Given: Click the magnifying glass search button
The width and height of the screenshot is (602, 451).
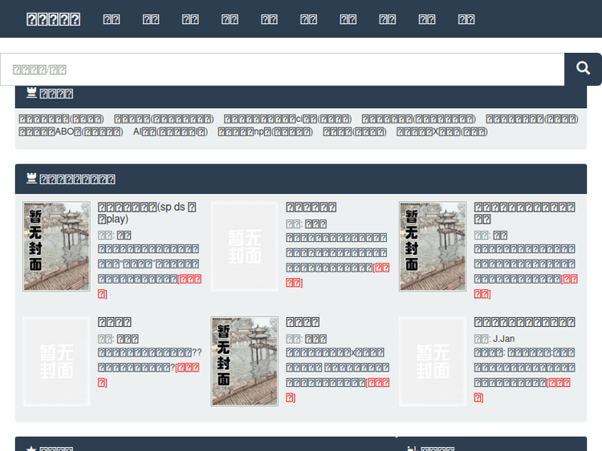Looking at the screenshot, I should point(583,70).
